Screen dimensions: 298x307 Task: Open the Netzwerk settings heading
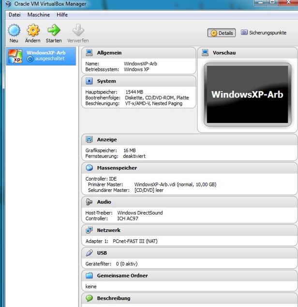pyautogui.click(x=108, y=230)
